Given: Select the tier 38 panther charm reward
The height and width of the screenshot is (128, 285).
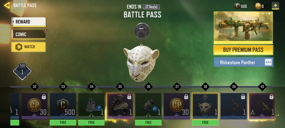Looking at the screenshot, I should (x=205, y=106).
